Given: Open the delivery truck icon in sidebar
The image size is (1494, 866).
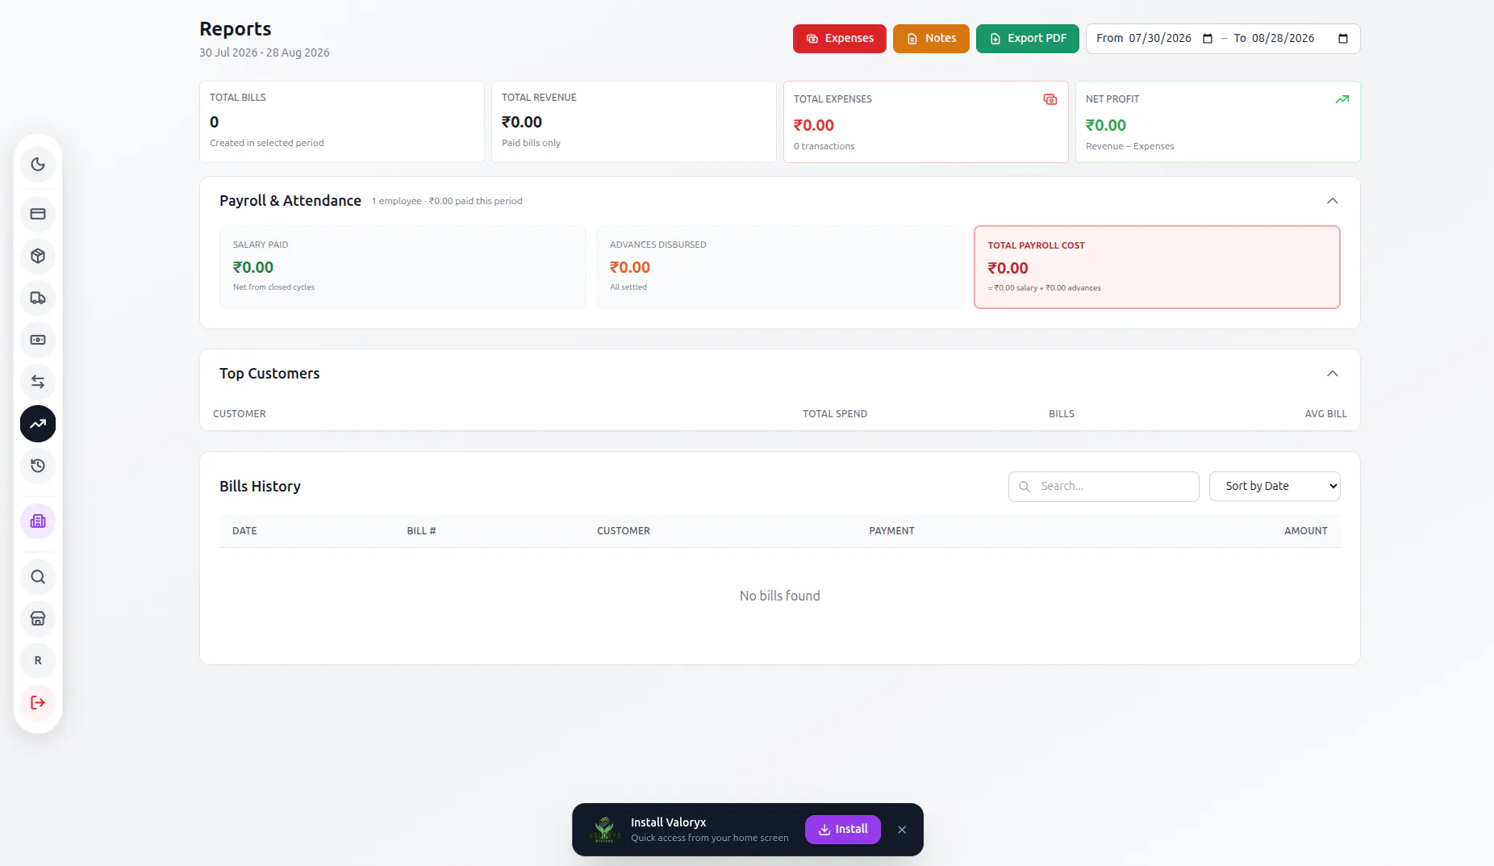Looking at the screenshot, I should click(x=38, y=298).
